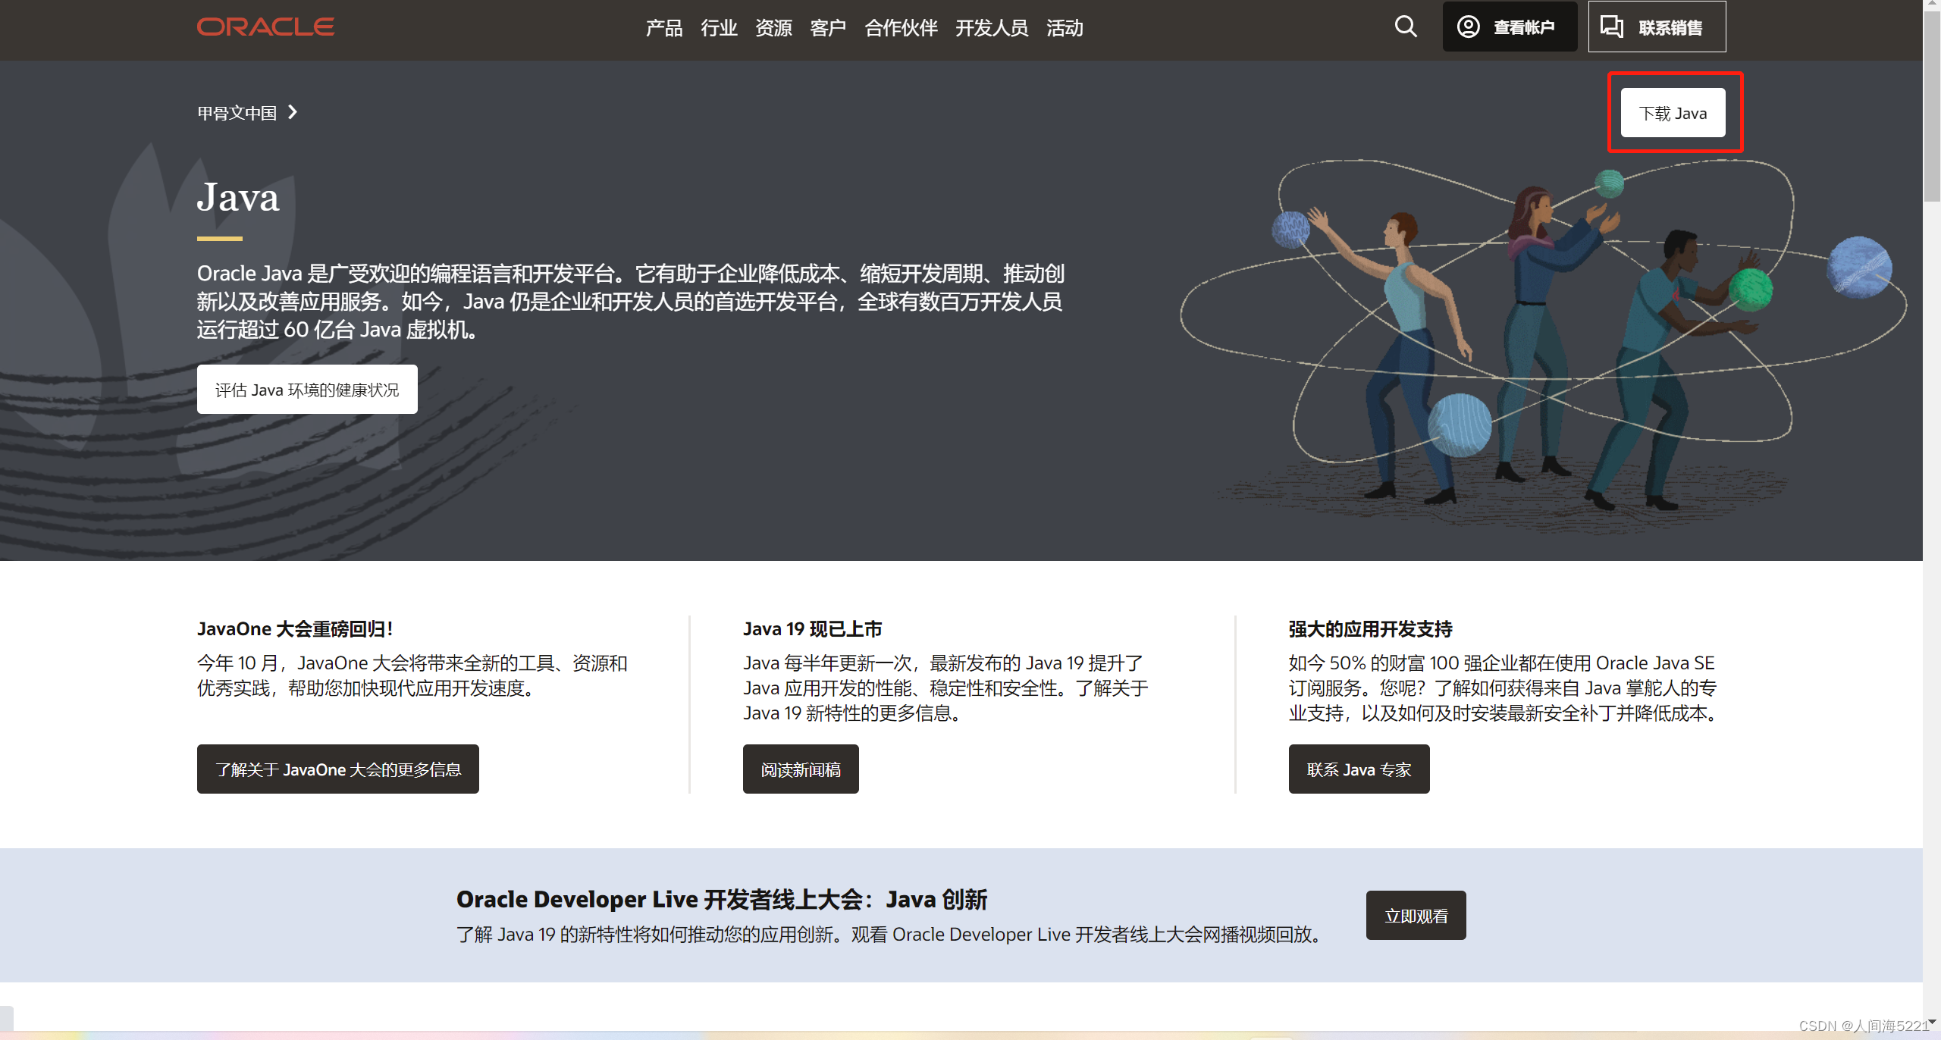Click the chevron next to 甲骨文中国

click(x=293, y=112)
